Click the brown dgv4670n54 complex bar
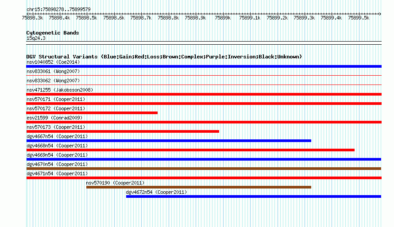The height and width of the screenshot is (227, 394). pos(204,169)
